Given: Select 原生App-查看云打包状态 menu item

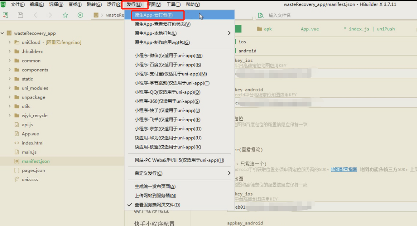Looking at the screenshot, I should 179,24.
